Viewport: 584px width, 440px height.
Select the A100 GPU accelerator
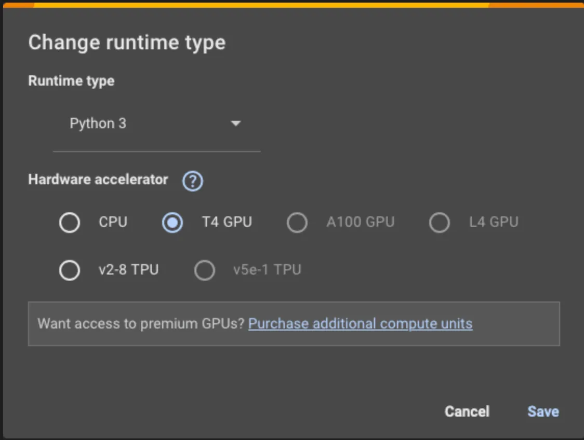pos(297,223)
